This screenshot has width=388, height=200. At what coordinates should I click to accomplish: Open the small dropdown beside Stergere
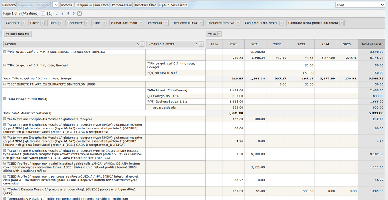pos(55,5)
